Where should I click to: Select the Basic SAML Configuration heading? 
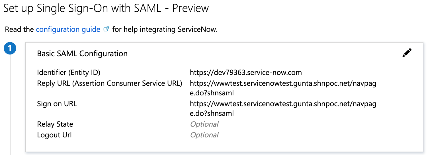(82, 53)
